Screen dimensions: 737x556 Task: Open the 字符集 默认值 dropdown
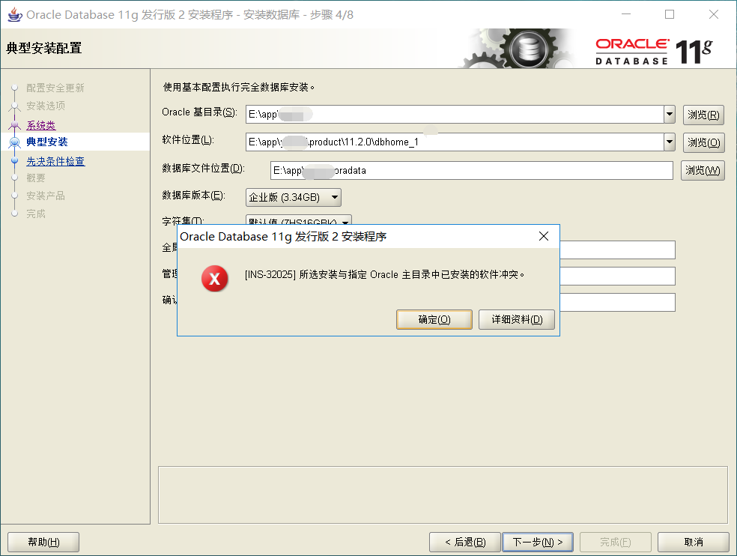(298, 220)
